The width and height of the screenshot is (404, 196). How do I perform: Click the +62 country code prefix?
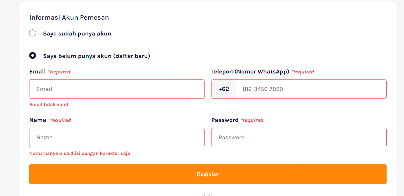click(x=224, y=89)
